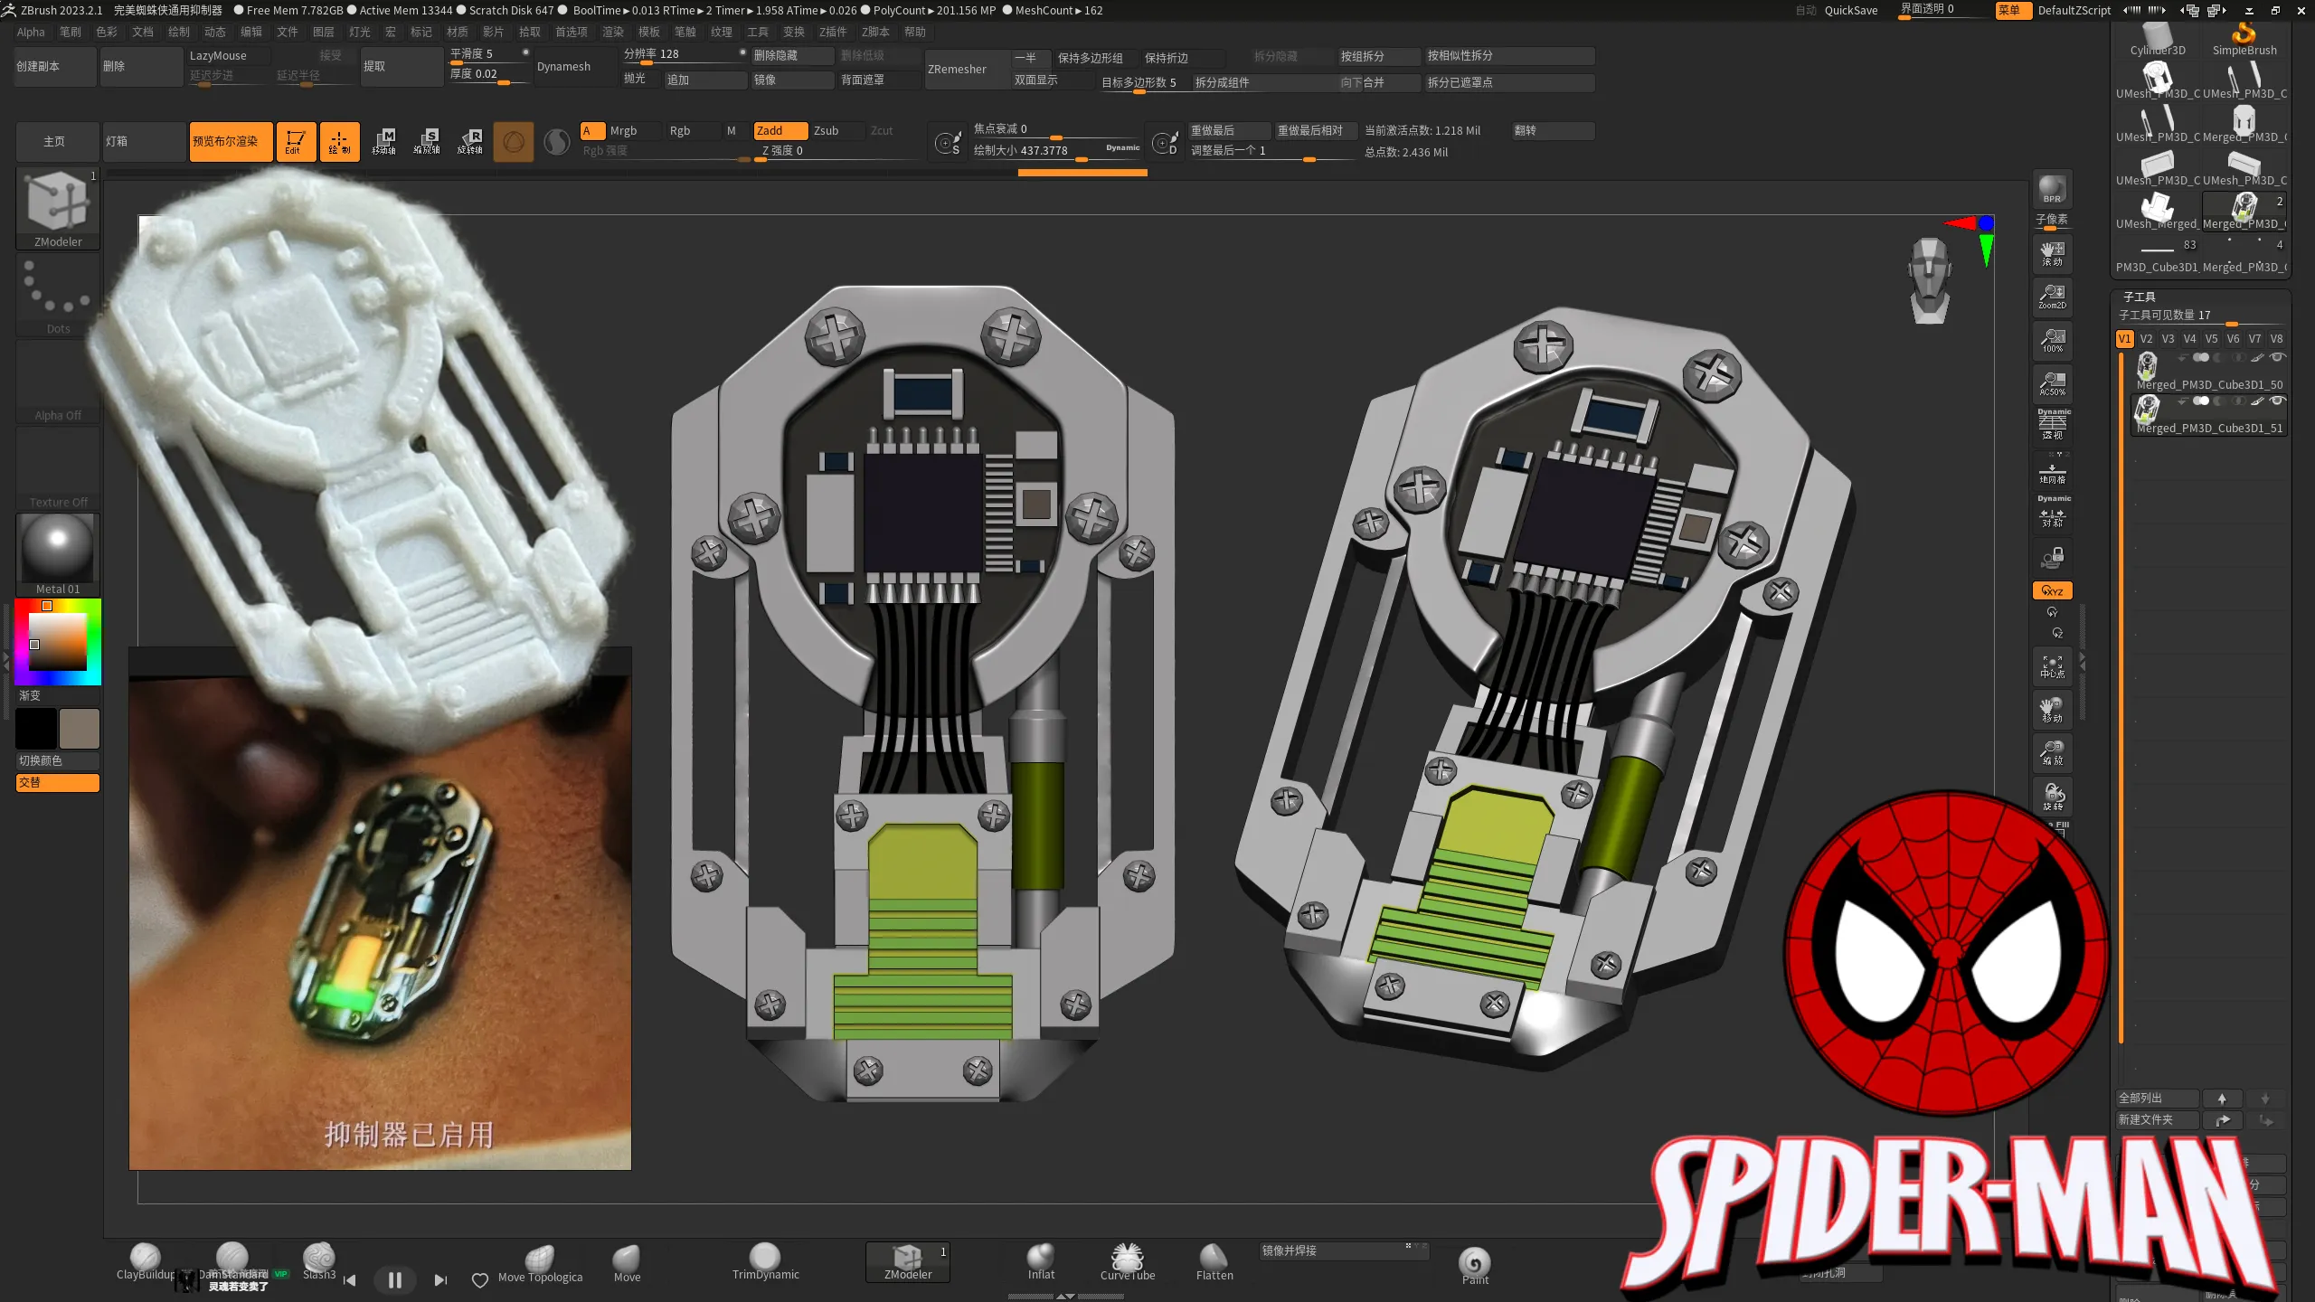Select the Flatten brush
Image resolution: width=2315 pixels, height=1302 pixels.
(1214, 1262)
